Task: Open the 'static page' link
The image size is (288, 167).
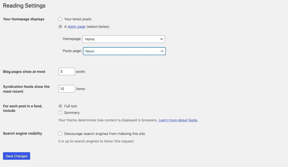Action: click(x=76, y=26)
